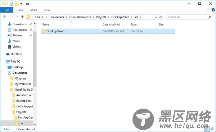This screenshot has height=132, width=216.
Task: Open Projects folder in navigation tree
Action: point(21,112)
